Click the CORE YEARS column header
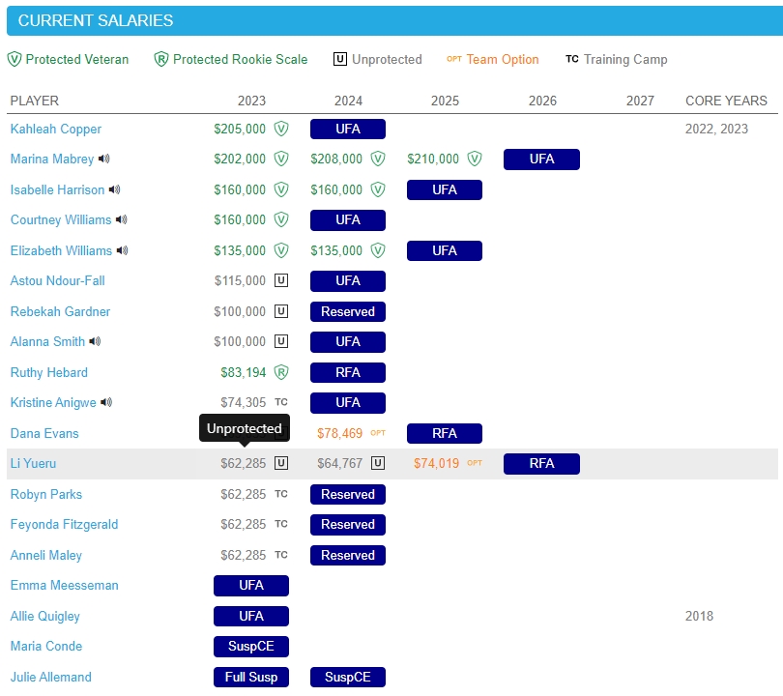 point(726,101)
